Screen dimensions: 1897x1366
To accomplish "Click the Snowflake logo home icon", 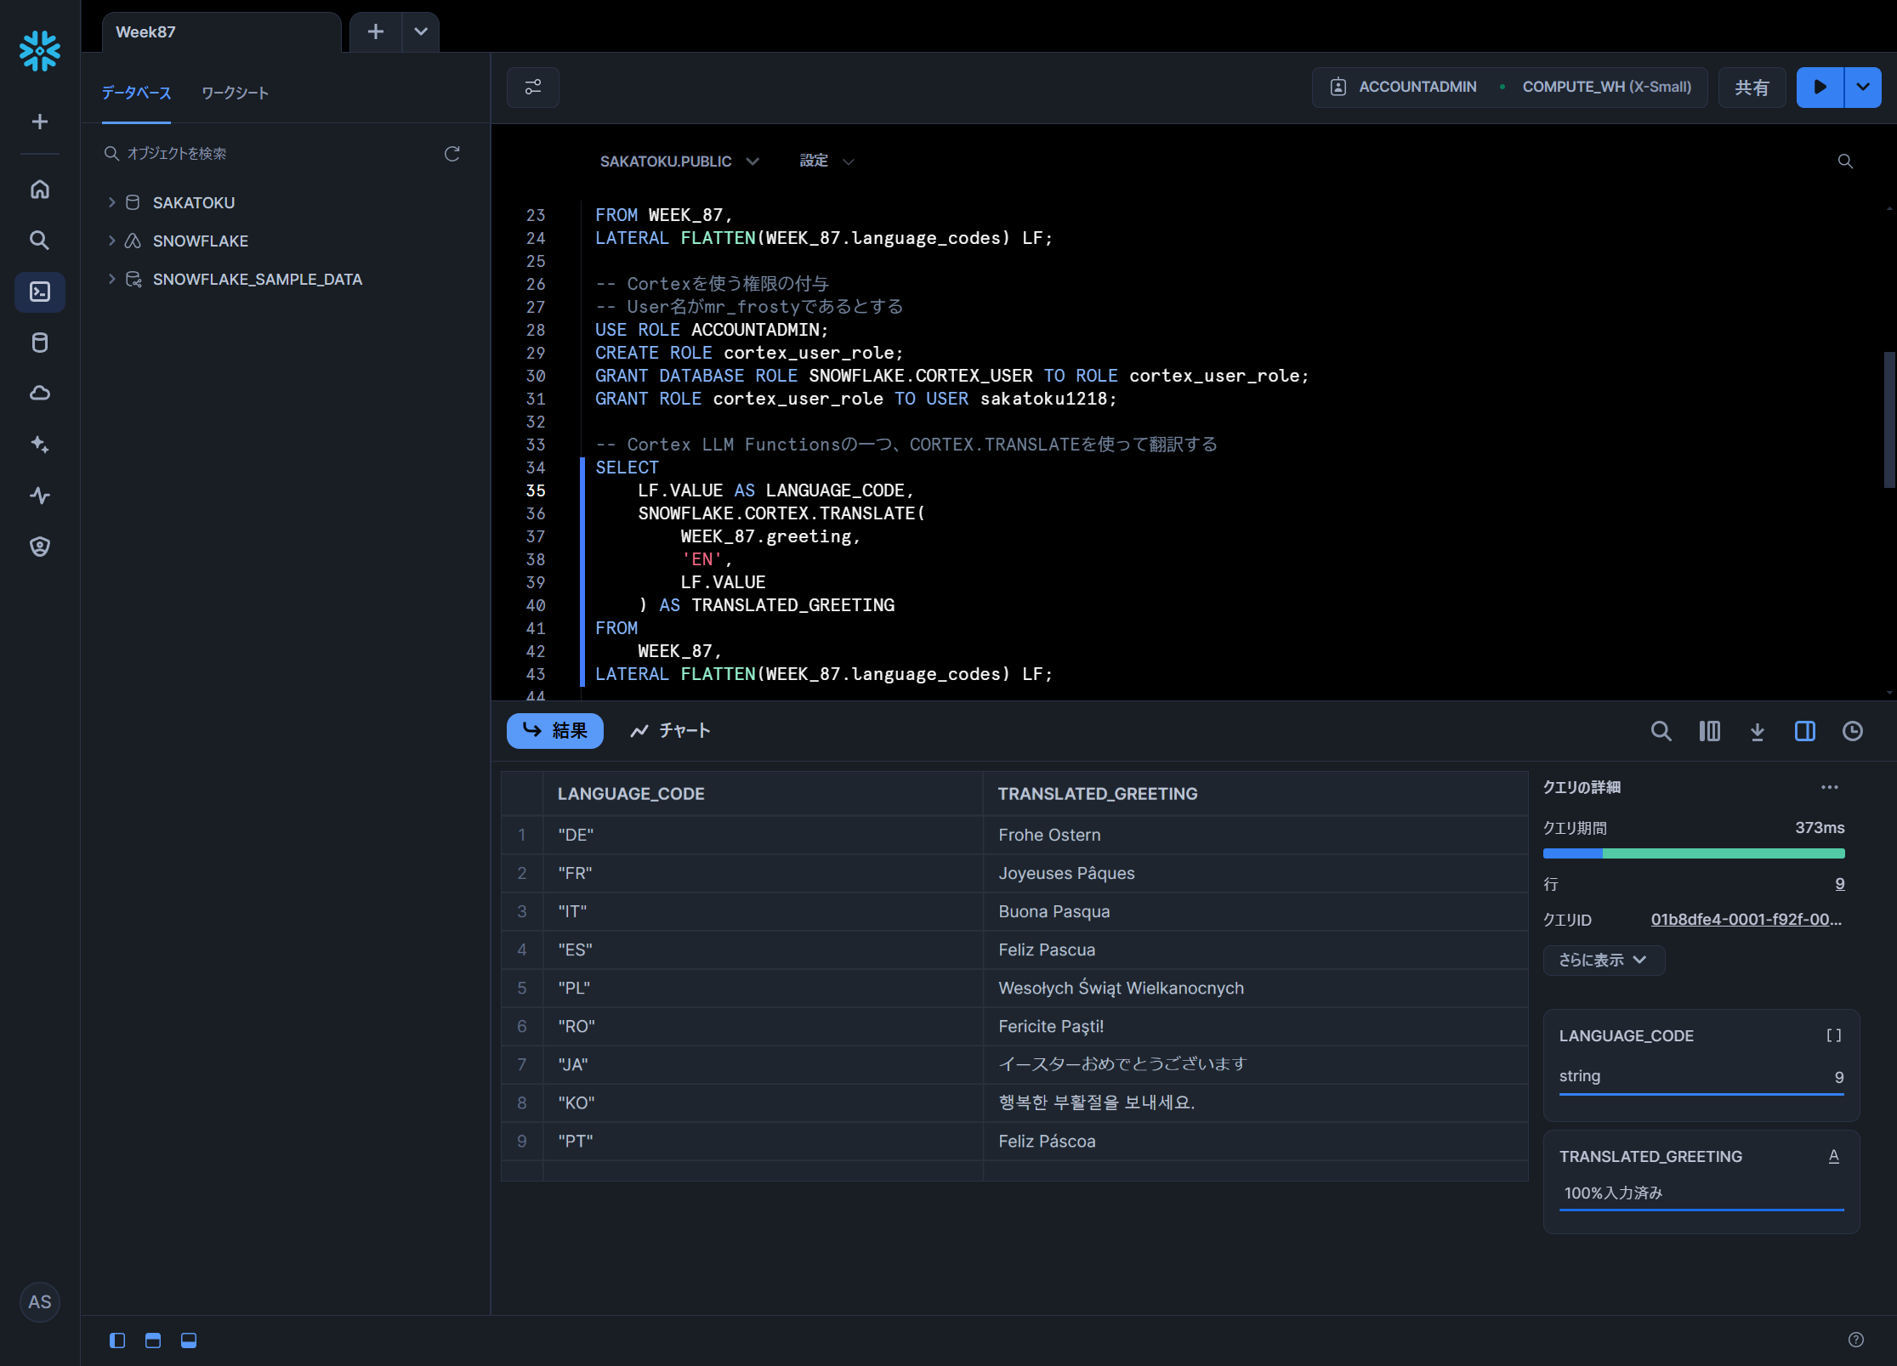I will (x=40, y=51).
